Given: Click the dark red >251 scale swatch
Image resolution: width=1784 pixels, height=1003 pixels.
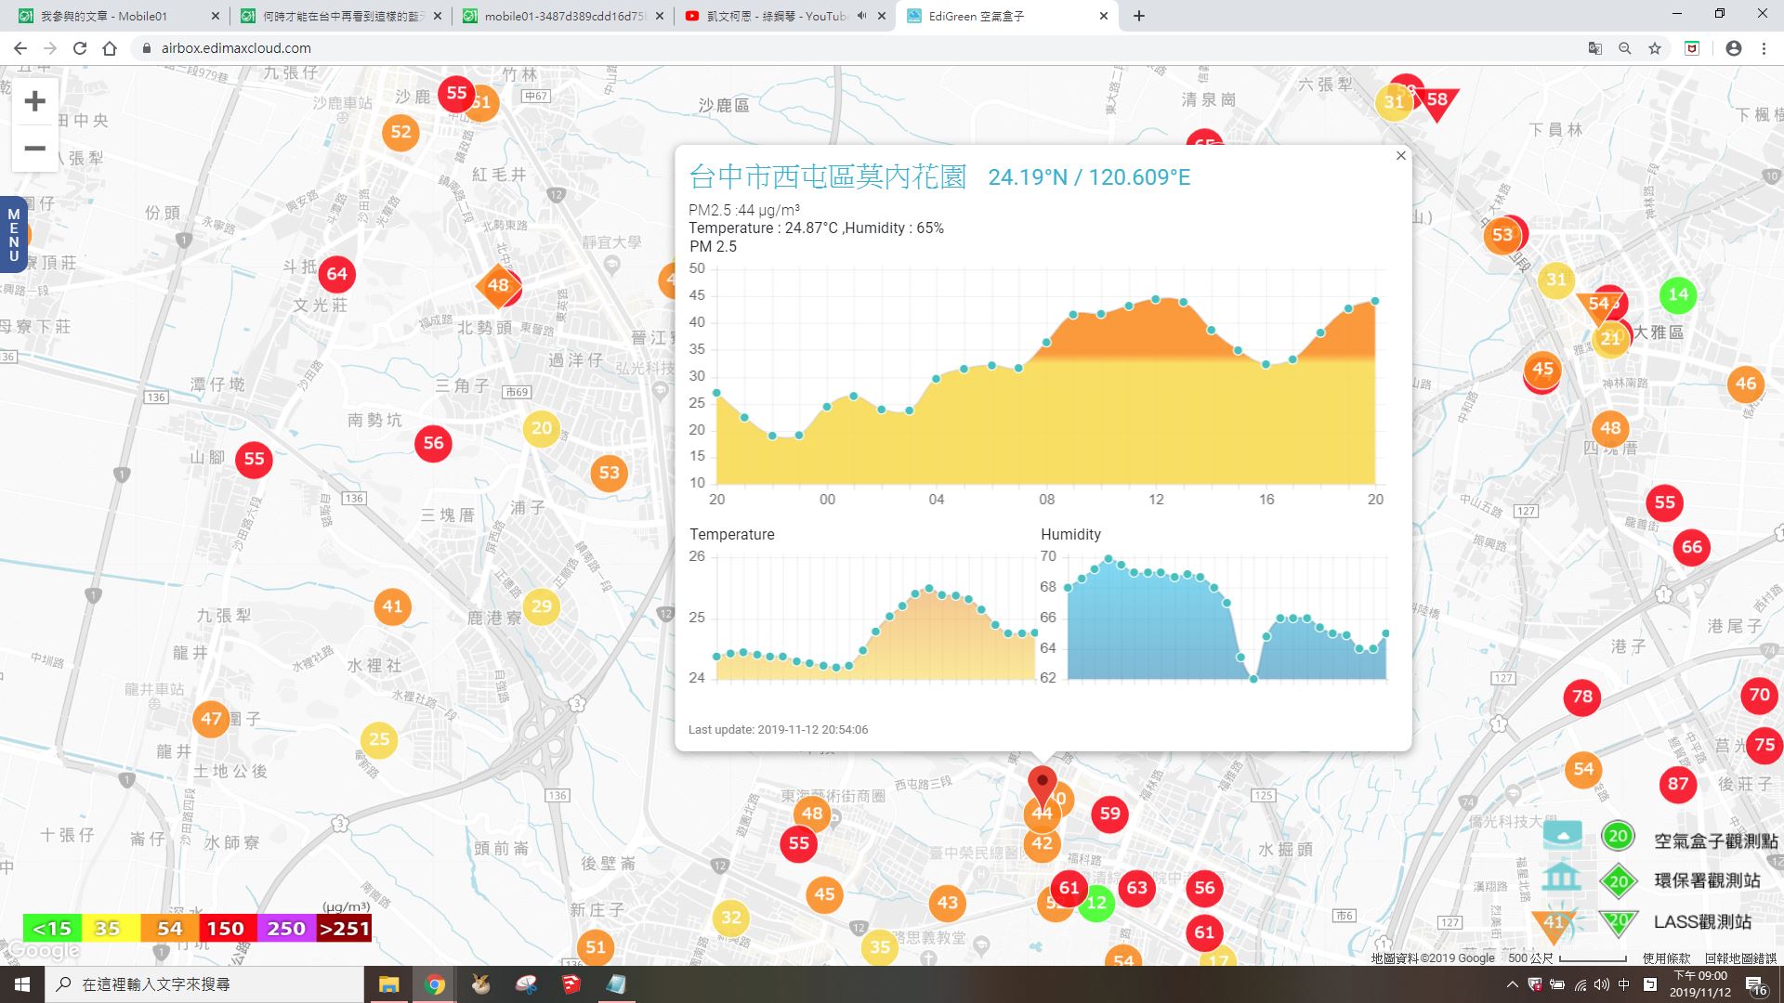Looking at the screenshot, I should pyautogui.click(x=344, y=928).
